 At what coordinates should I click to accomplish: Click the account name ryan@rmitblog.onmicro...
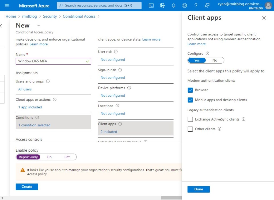[x=240, y=4]
